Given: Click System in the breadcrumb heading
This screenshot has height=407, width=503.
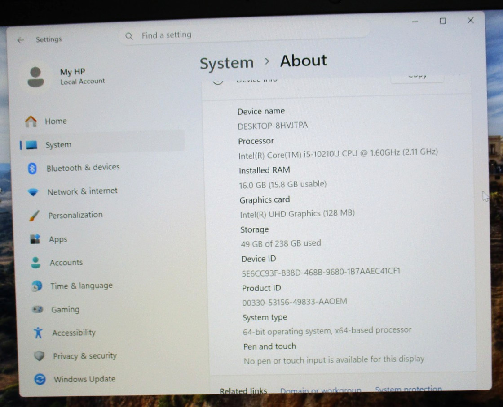Looking at the screenshot, I should pos(227,63).
